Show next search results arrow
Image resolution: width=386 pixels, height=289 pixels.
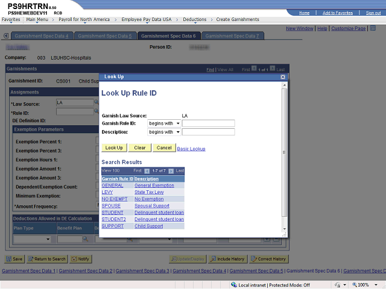pos(171,171)
